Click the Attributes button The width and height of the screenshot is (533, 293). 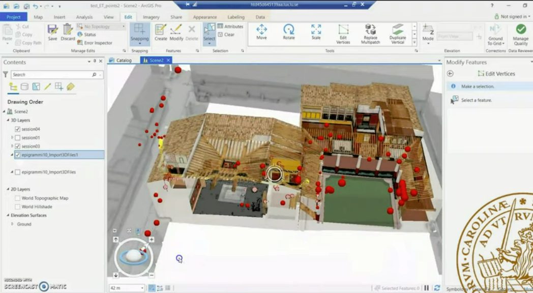coord(230,26)
